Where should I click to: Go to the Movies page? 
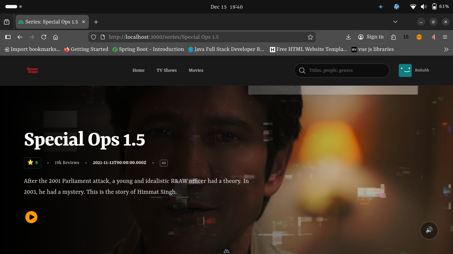[196, 70]
